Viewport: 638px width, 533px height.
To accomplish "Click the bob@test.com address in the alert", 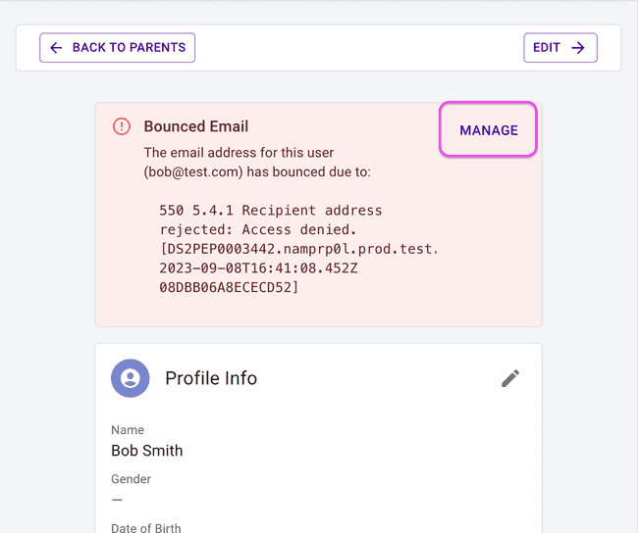I will pyautogui.click(x=193, y=171).
